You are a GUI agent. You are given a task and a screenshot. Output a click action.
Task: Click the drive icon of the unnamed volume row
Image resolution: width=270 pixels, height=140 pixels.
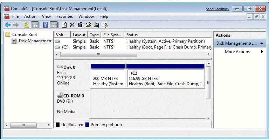(x=57, y=41)
